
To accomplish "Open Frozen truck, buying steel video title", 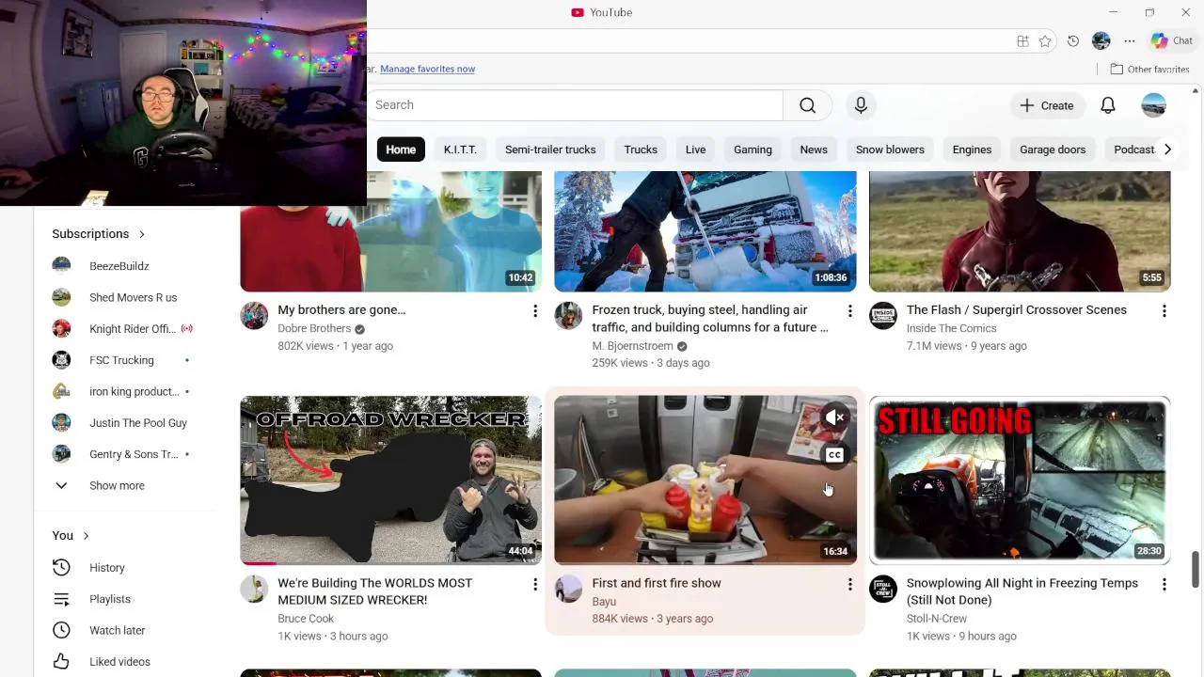I will (710, 319).
